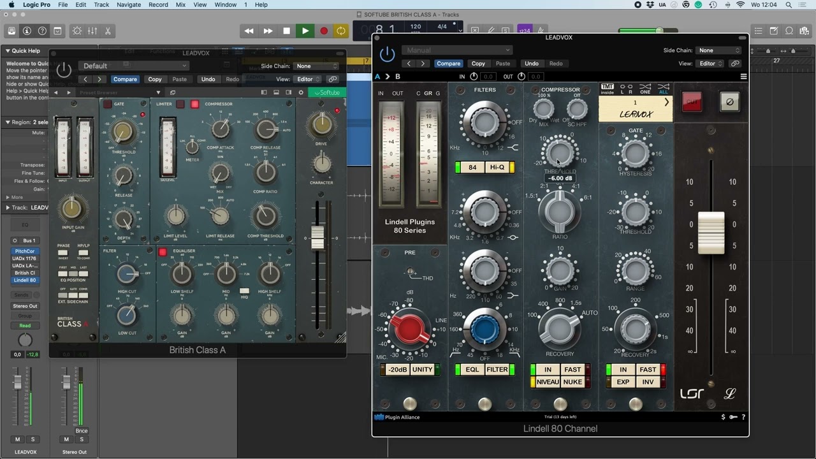The image size is (816, 459).
Task: Open Softube plugin settings gear icon
Action: pyautogui.click(x=301, y=92)
